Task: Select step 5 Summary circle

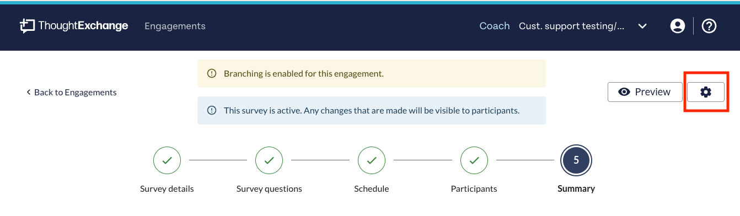Action: click(576, 160)
